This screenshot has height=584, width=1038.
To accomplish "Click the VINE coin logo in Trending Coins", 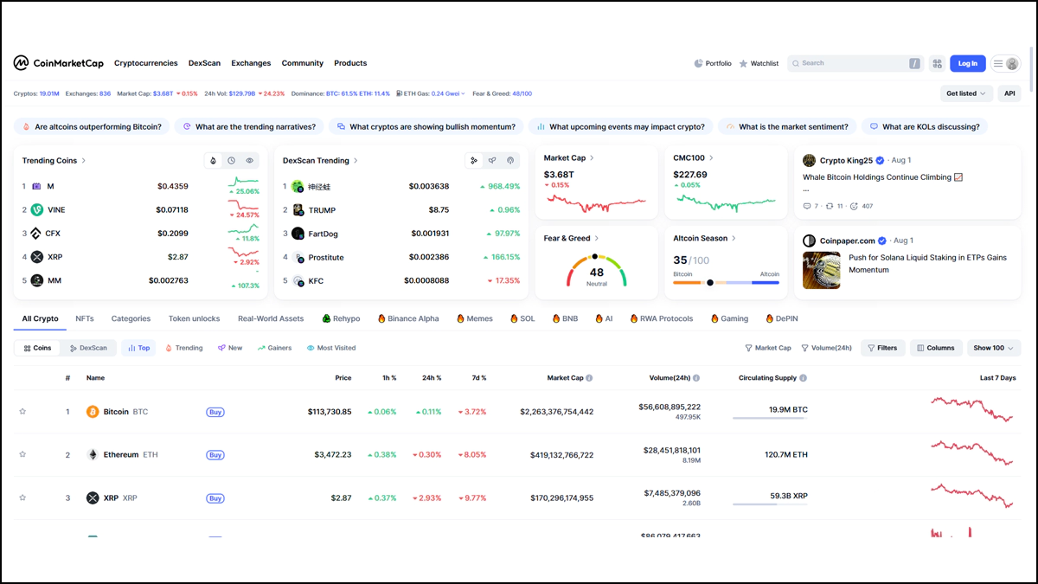I will (37, 209).
